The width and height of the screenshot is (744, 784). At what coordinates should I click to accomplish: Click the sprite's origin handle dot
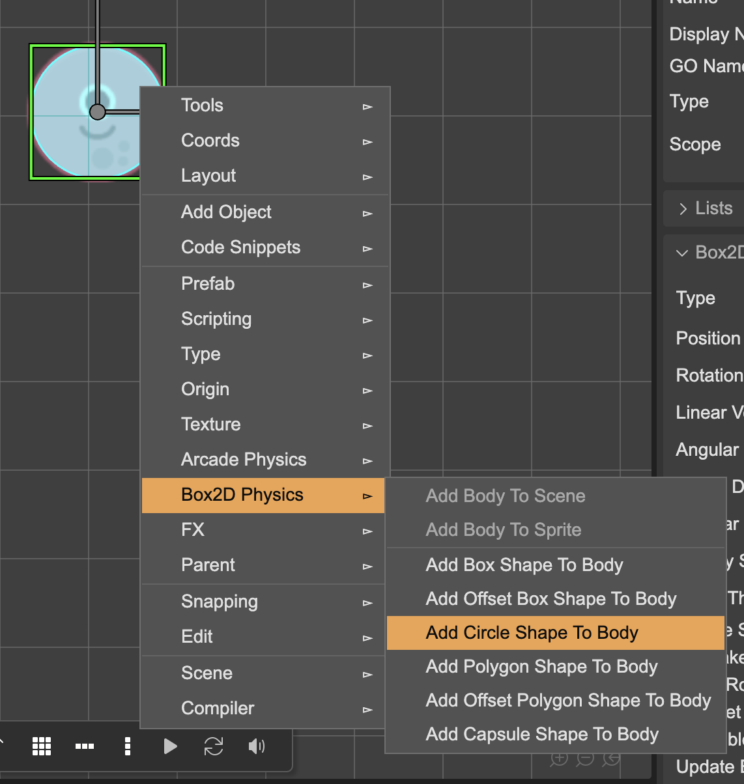coord(97,112)
